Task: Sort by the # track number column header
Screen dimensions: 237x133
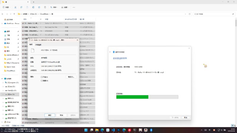Action: (x=42, y=19)
